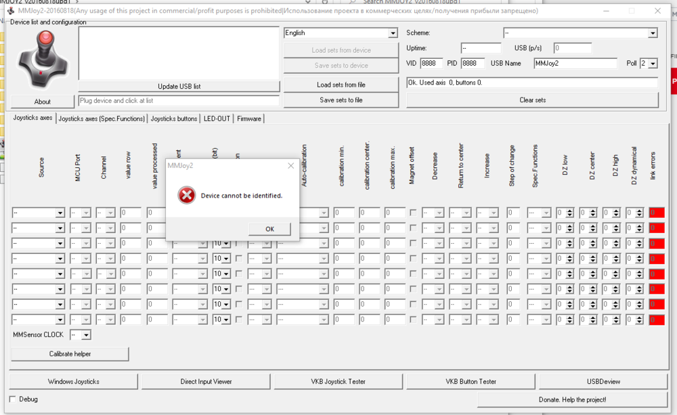The height and width of the screenshot is (415, 677).
Task: Click the USB device list box
Action: tap(179, 53)
